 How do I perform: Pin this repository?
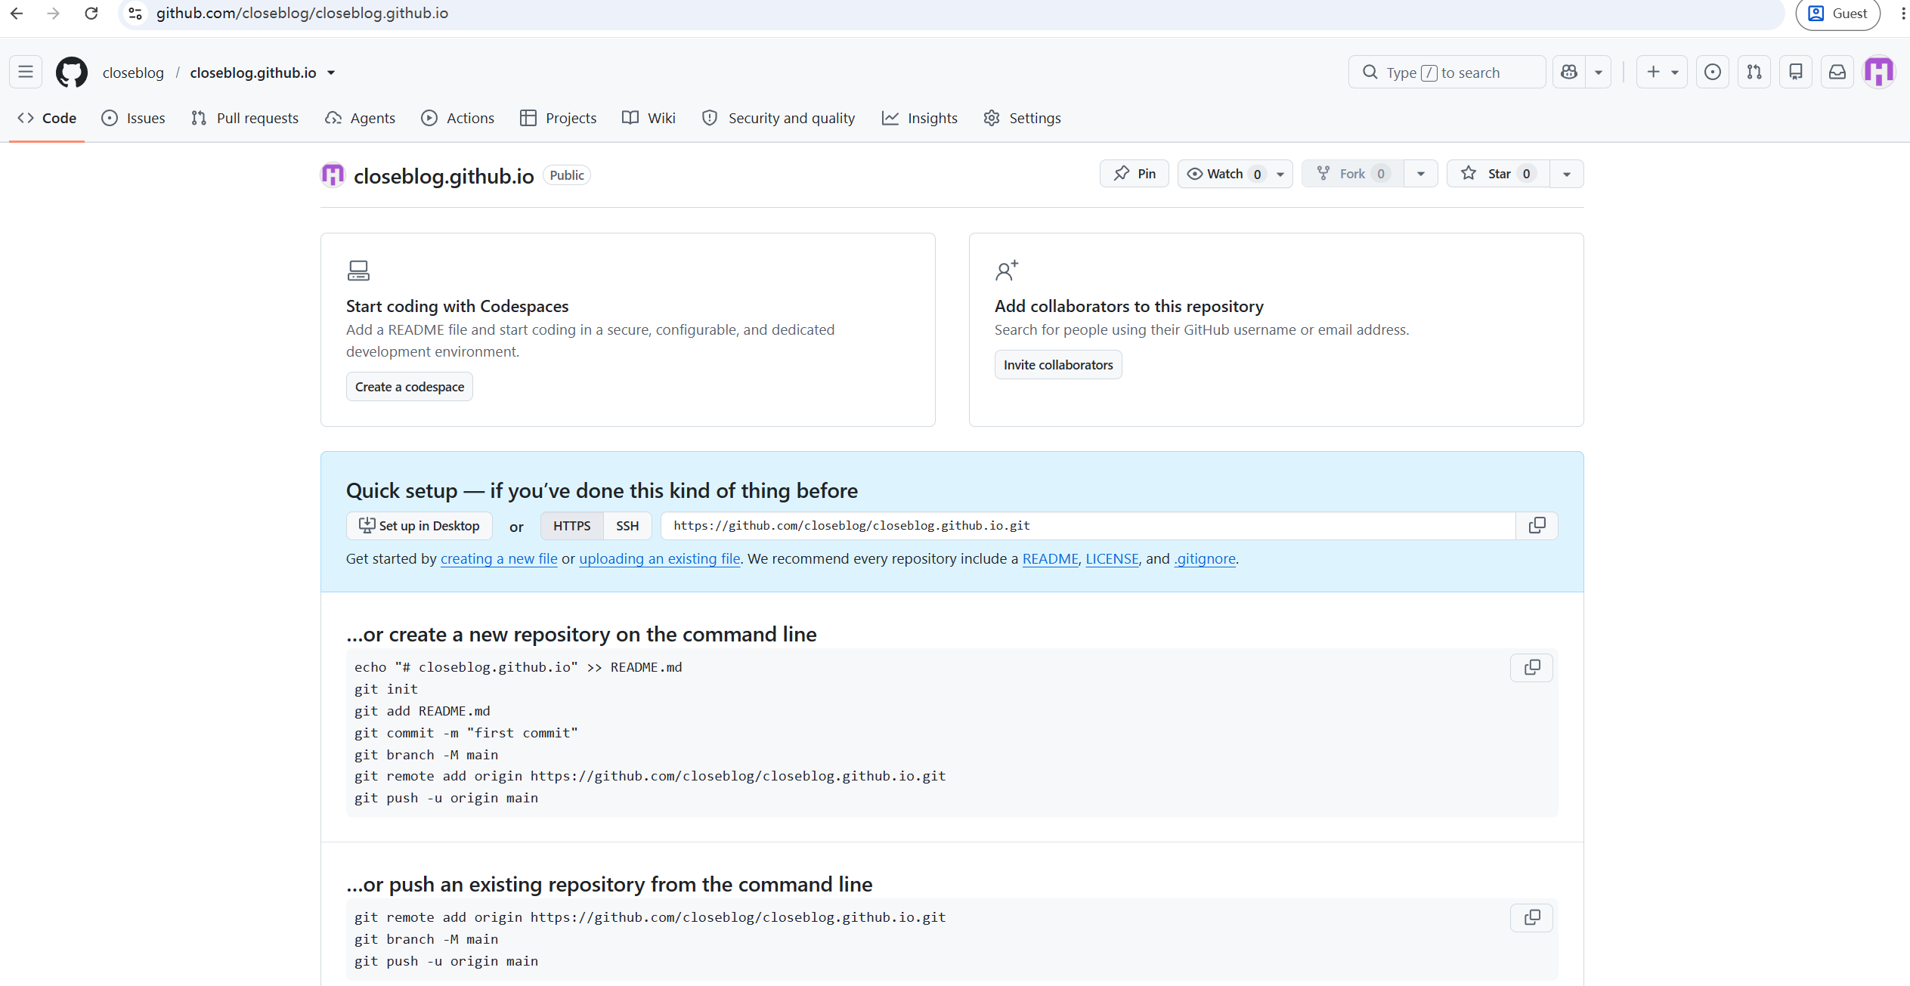[x=1134, y=174]
